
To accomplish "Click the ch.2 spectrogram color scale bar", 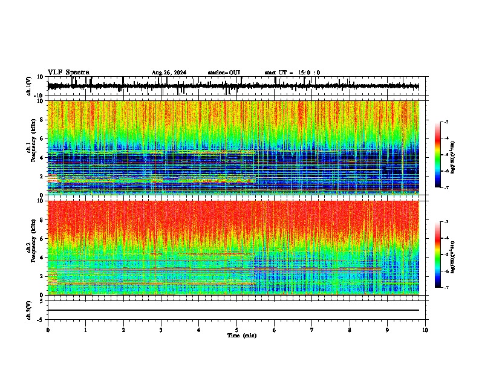I will point(437,255).
